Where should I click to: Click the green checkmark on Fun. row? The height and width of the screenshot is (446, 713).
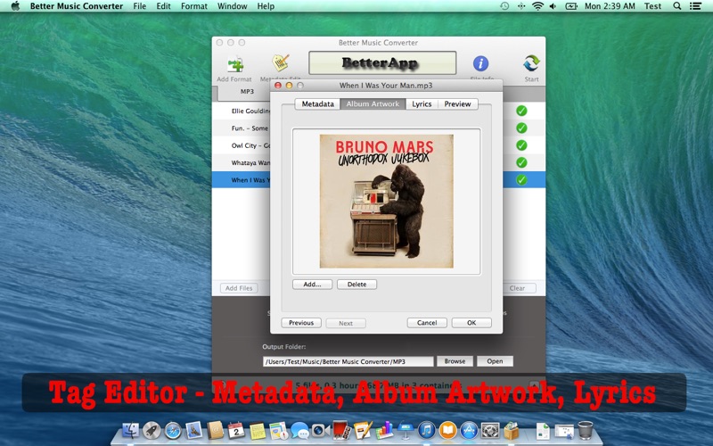tap(521, 128)
